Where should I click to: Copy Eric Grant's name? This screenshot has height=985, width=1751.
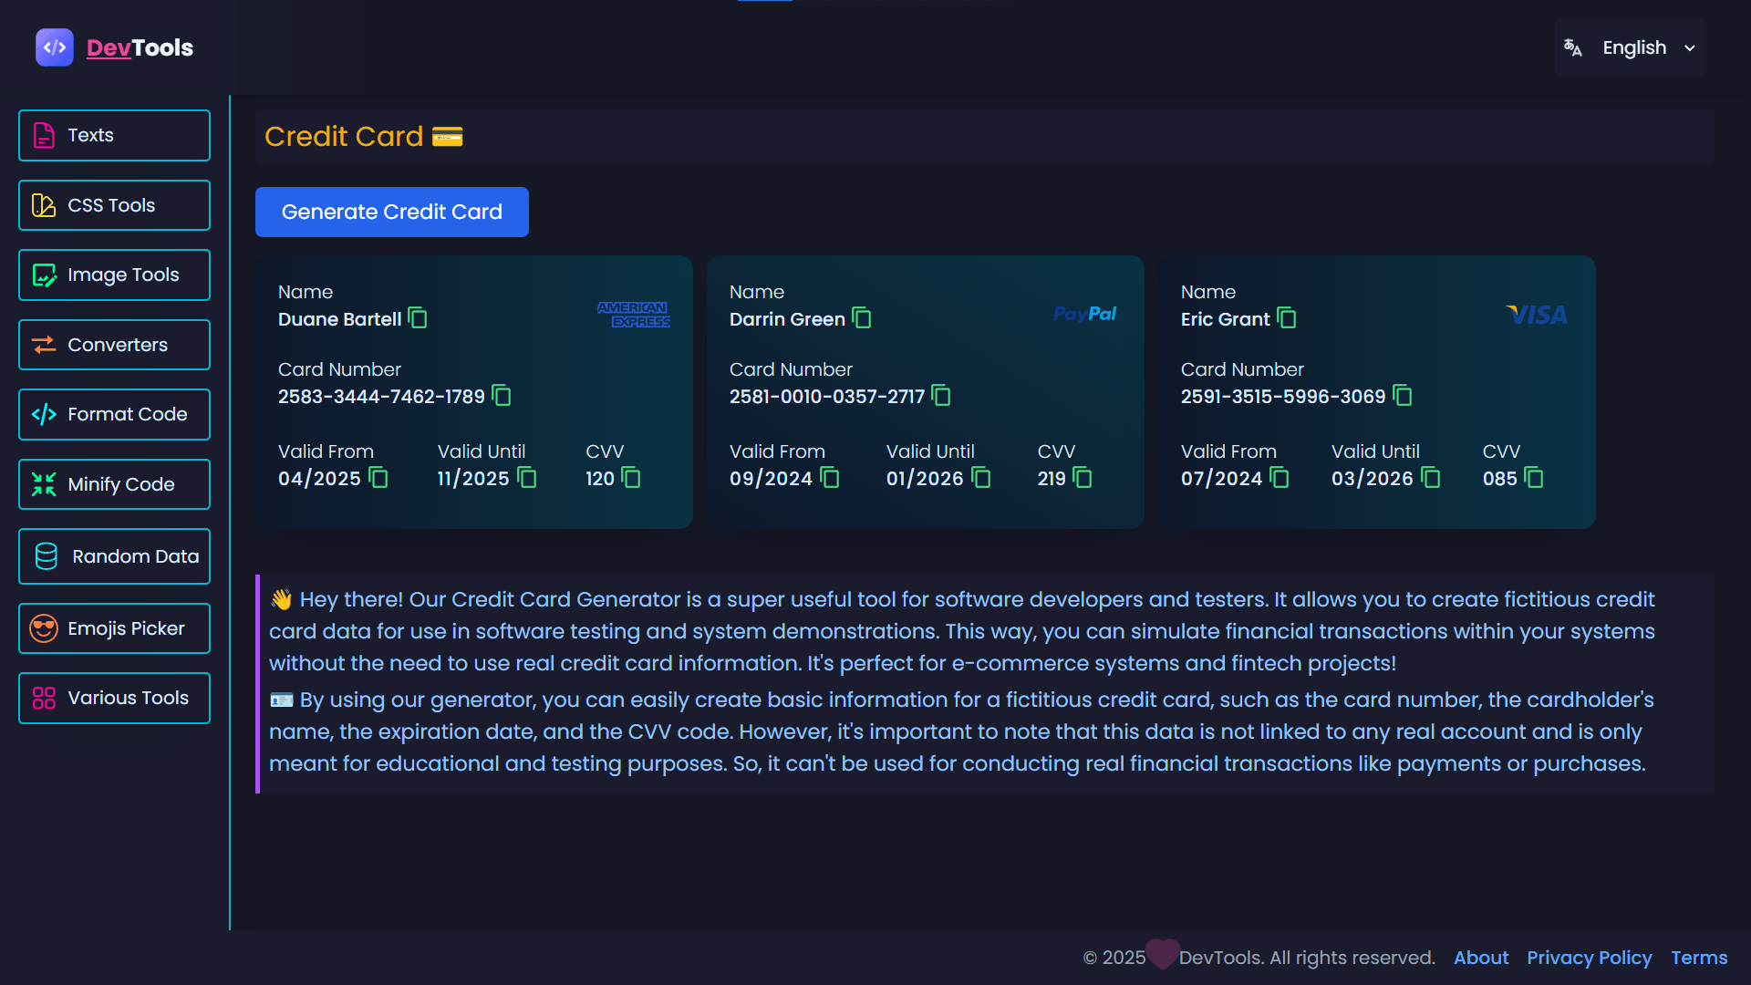1286,318
